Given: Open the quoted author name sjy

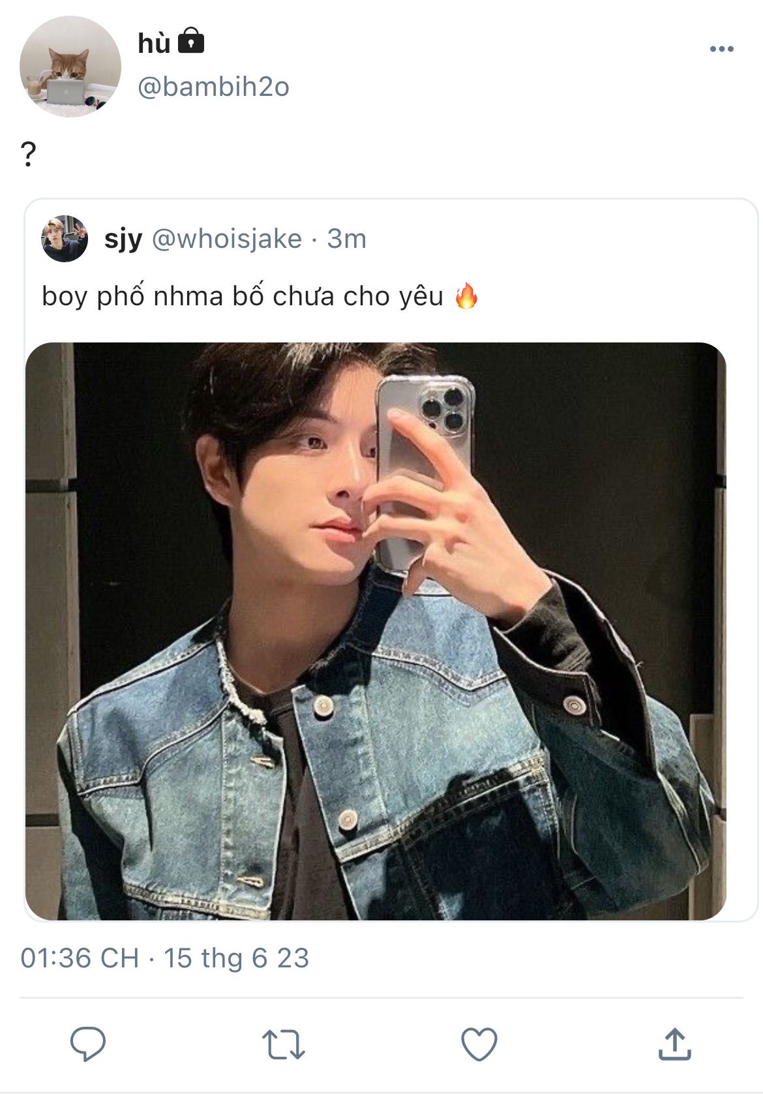Looking at the screenshot, I should [123, 239].
